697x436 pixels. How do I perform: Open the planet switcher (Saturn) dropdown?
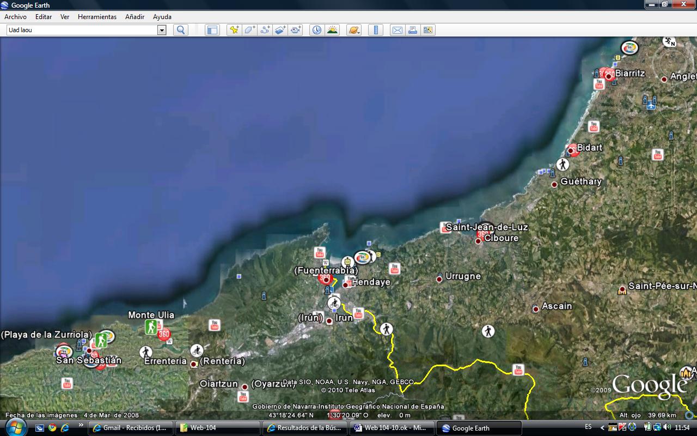354,30
